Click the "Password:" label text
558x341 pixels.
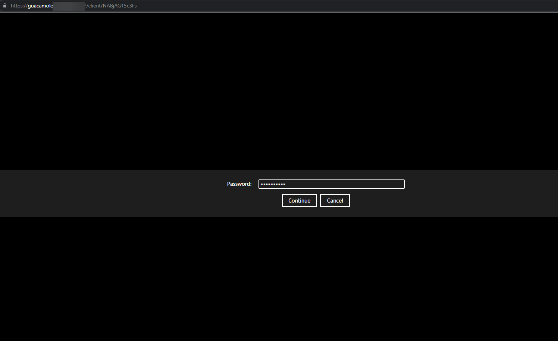click(x=239, y=184)
